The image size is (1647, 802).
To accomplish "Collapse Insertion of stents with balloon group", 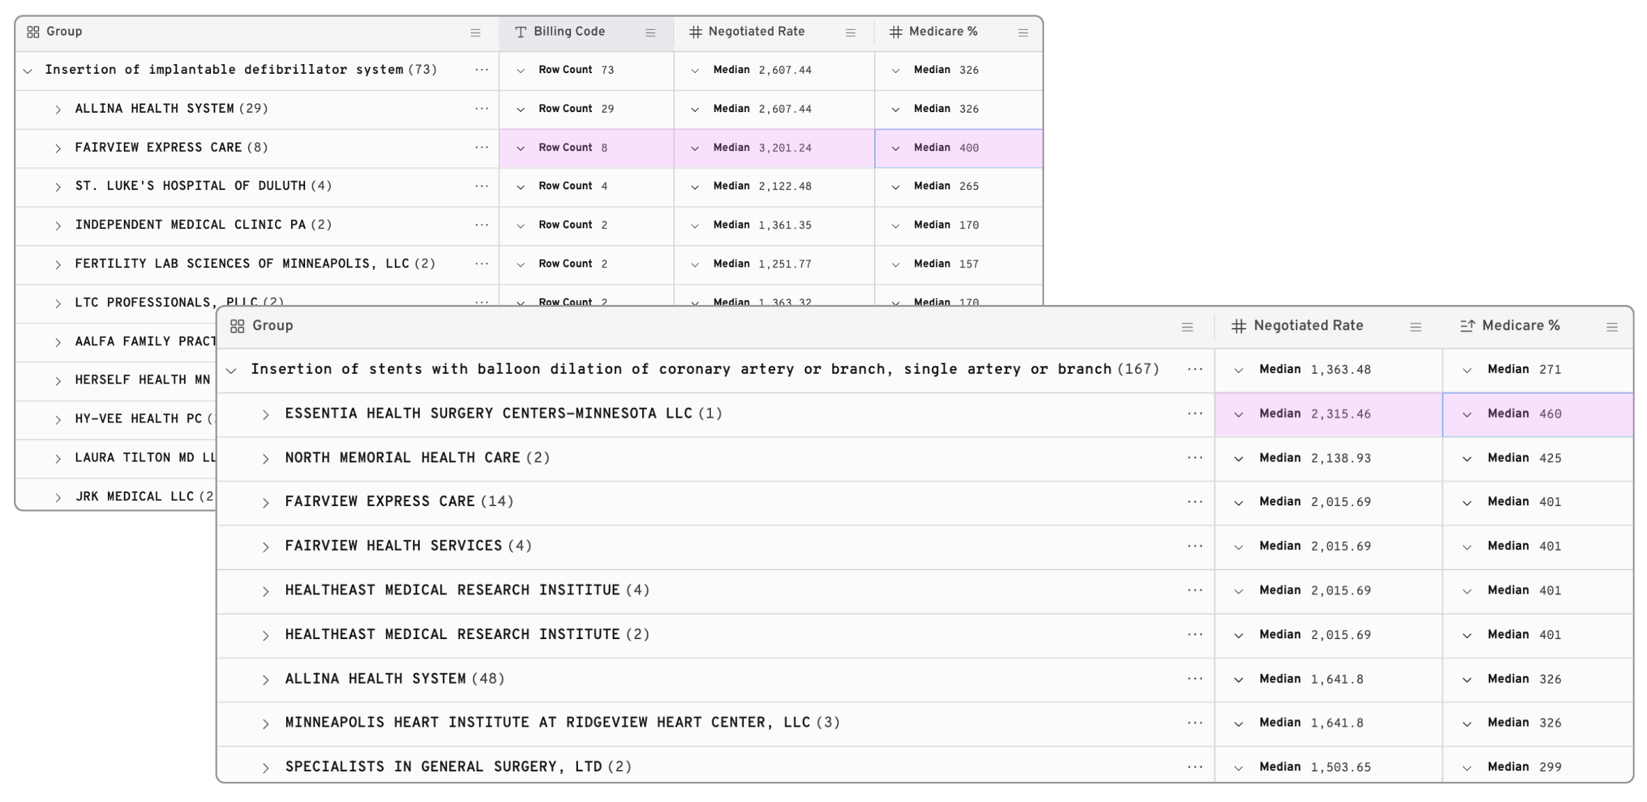I will click(232, 370).
